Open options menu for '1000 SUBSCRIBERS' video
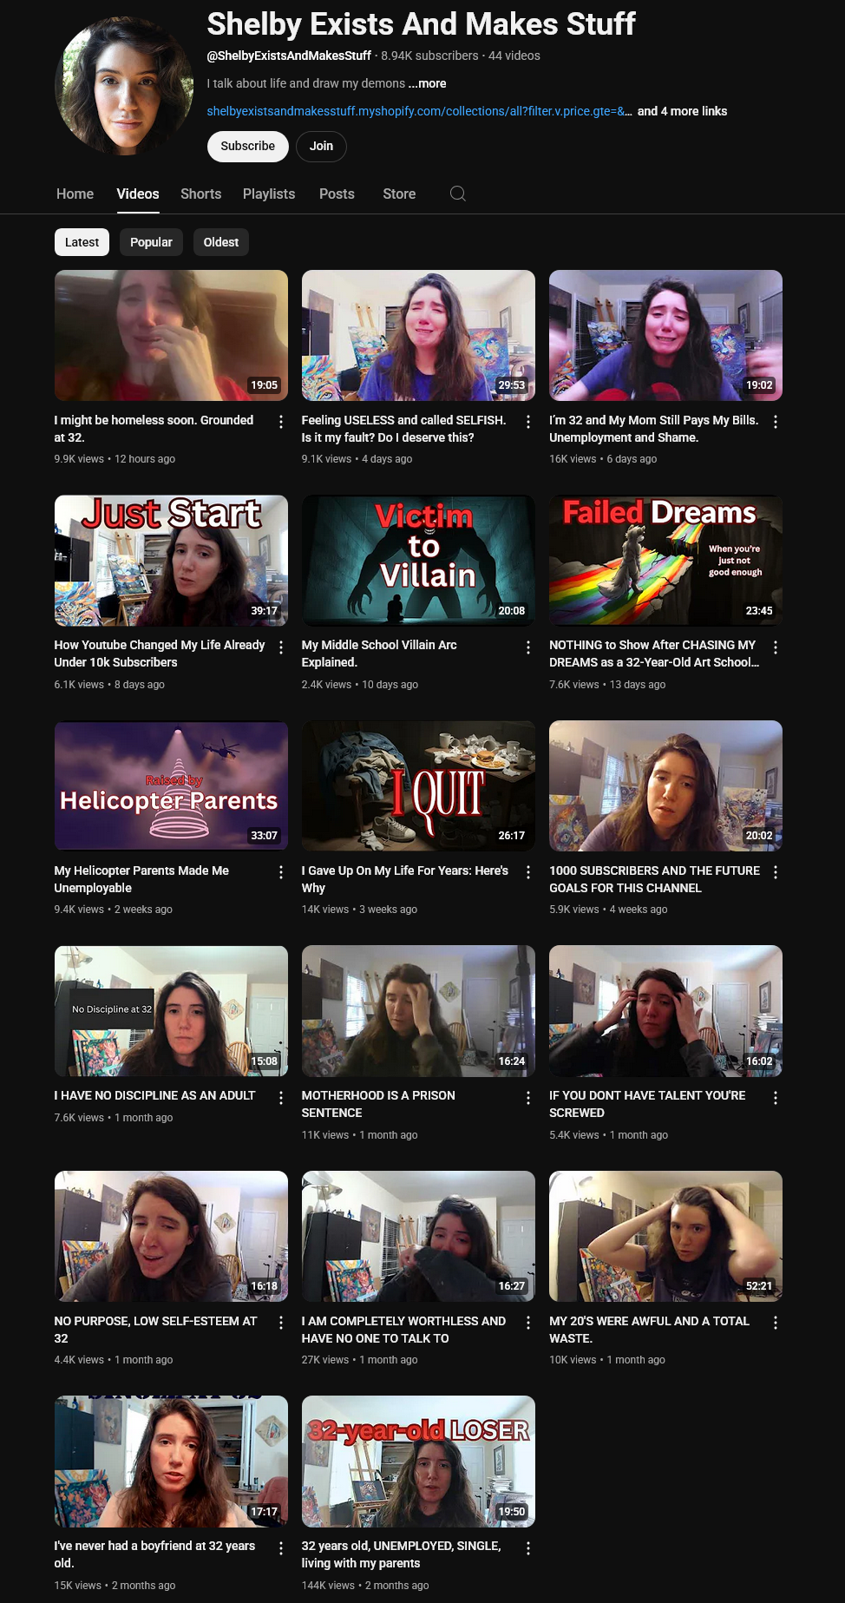This screenshot has width=845, height=1603. click(776, 871)
